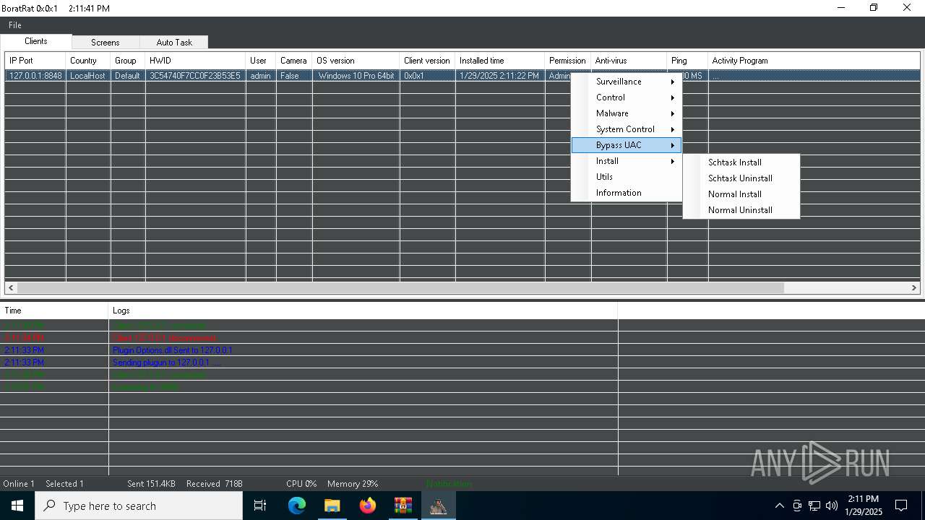This screenshot has width=925, height=520.
Task: Choose Utils from context menu
Action: point(626,177)
